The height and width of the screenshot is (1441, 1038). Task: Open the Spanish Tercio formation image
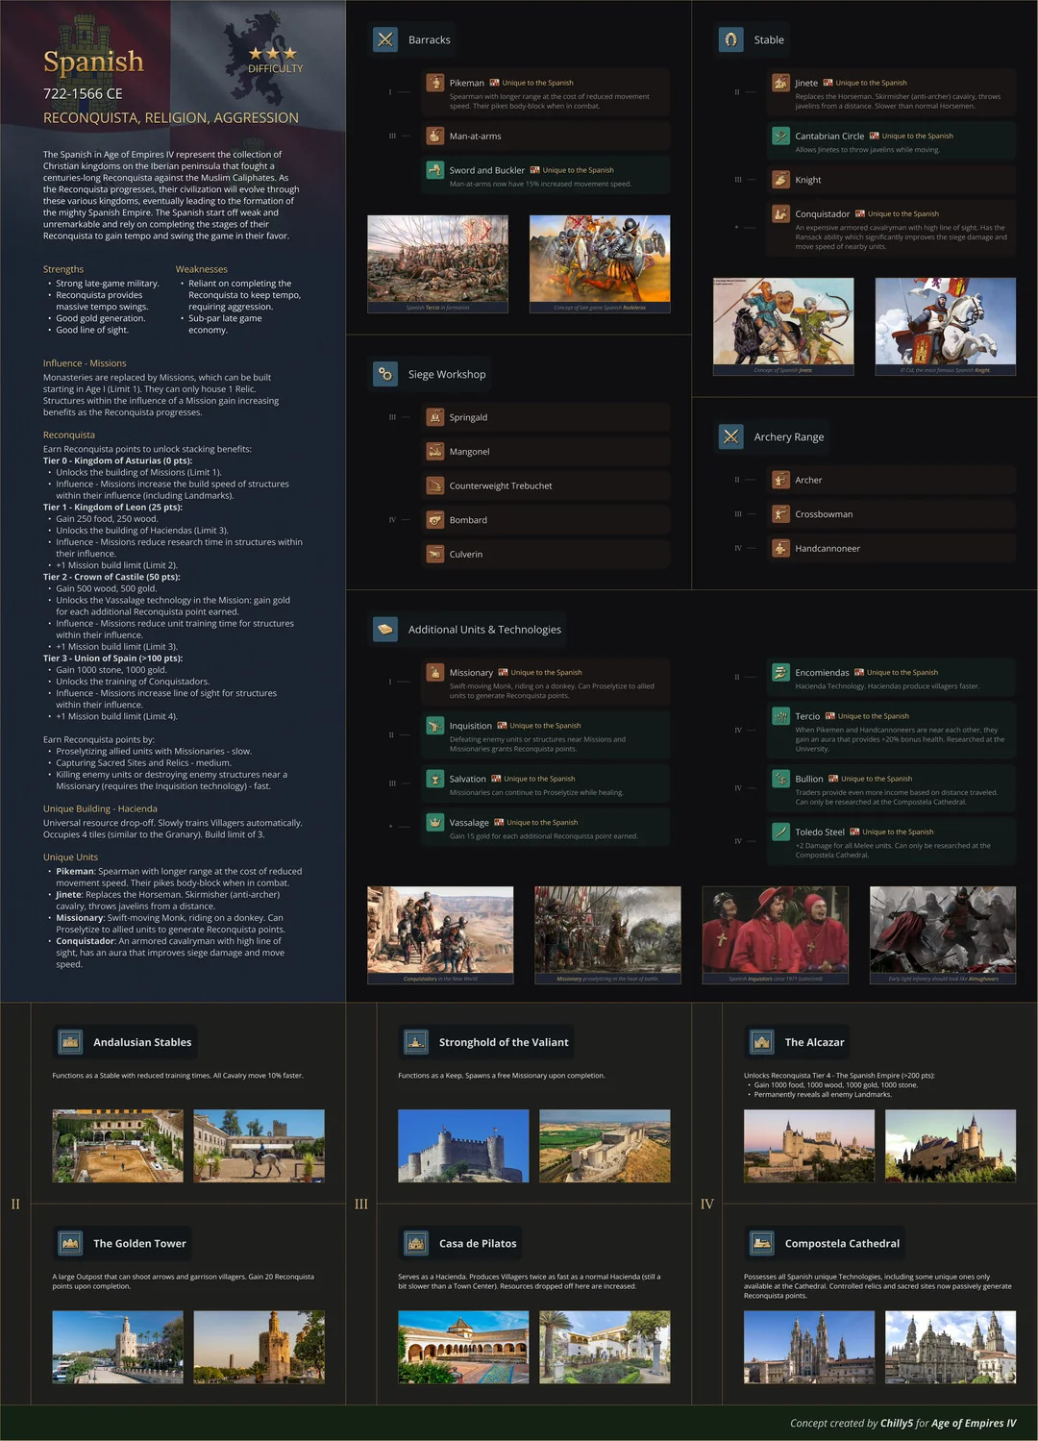(437, 263)
